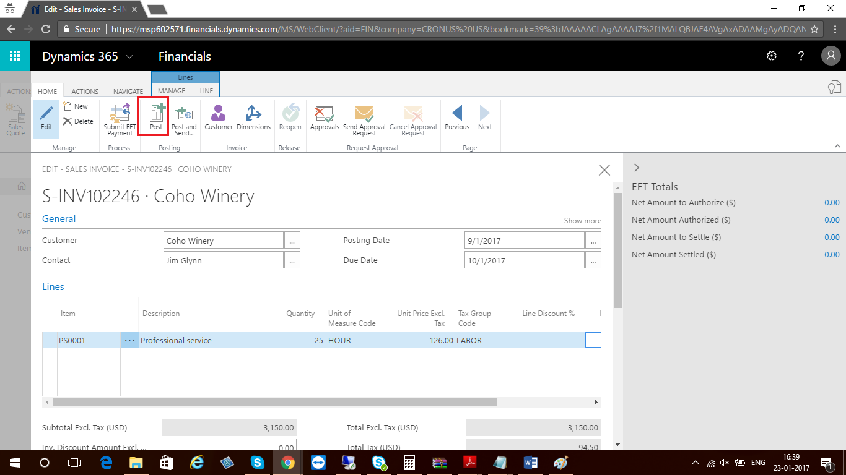Image resolution: width=846 pixels, height=475 pixels.
Task: Click Net Amount Settled value 0.00
Action: tap(832, 255)
